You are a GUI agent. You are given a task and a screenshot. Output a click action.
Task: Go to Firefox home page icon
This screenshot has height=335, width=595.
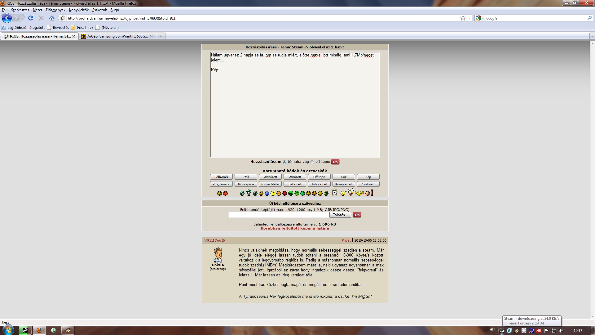coord(52,18)
